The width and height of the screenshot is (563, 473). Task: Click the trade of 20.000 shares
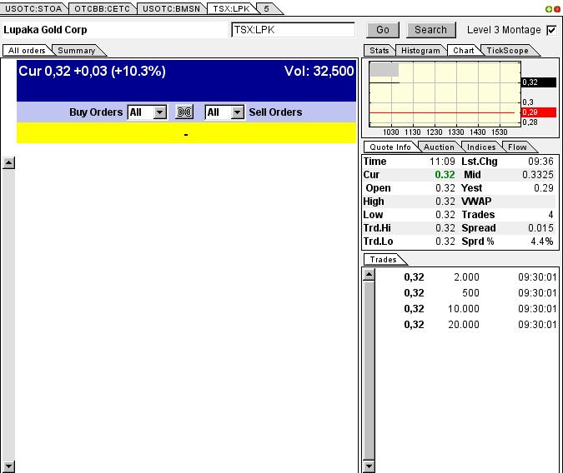pos(464,325)
